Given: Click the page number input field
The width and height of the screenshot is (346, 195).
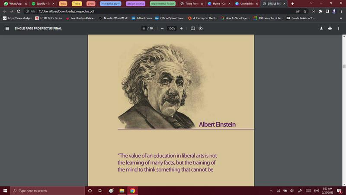Looking at the screenshot, I should [144, 28].
